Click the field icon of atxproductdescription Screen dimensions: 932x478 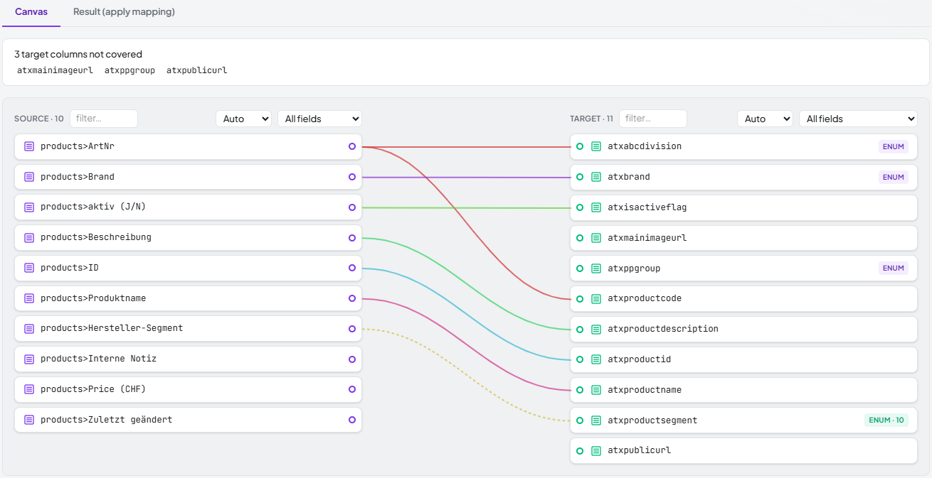pyautogui.click(x=596, y=329)
